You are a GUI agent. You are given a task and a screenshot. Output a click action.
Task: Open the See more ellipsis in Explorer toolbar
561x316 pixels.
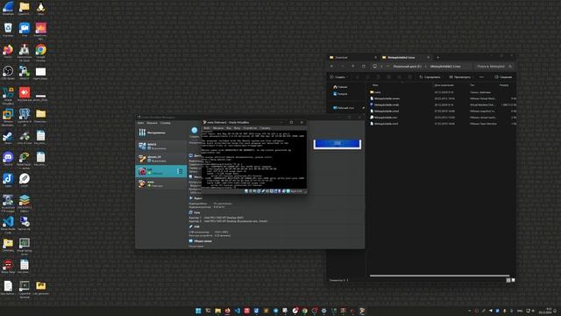click(x=481, y=77)
